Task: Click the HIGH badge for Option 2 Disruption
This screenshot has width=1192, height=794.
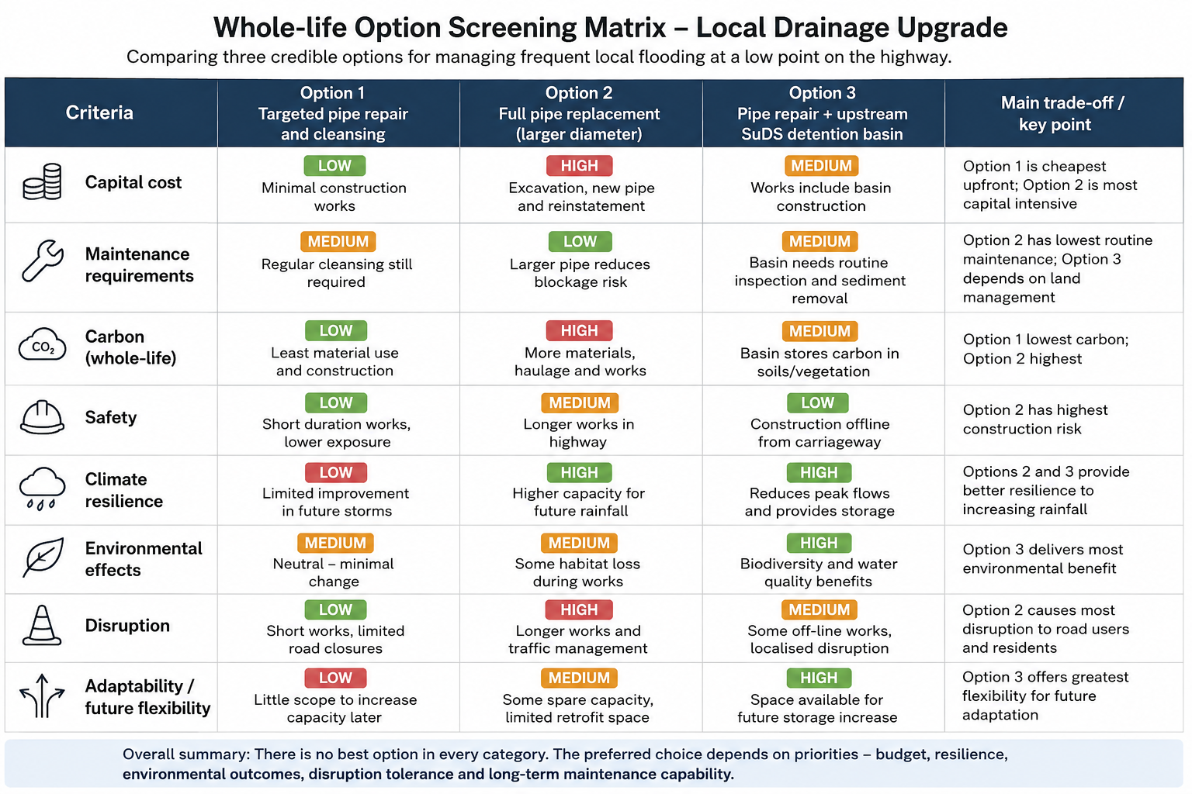Action: tap(579, 609)
